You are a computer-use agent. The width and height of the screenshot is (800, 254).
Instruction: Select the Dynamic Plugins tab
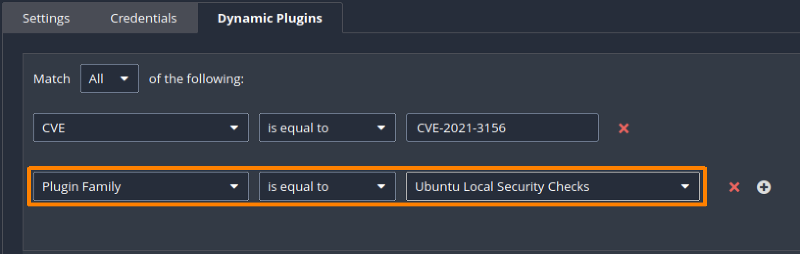[270, 18]
